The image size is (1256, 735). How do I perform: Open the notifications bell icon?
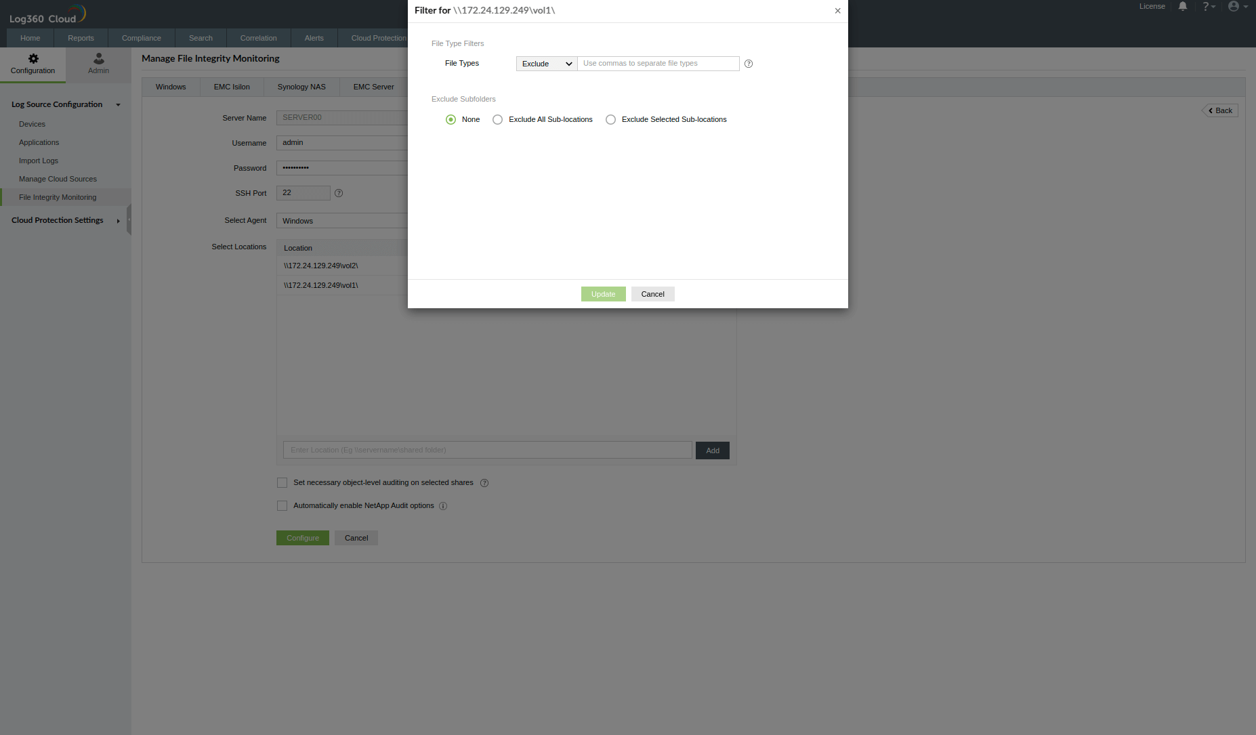coord(1182,6)
